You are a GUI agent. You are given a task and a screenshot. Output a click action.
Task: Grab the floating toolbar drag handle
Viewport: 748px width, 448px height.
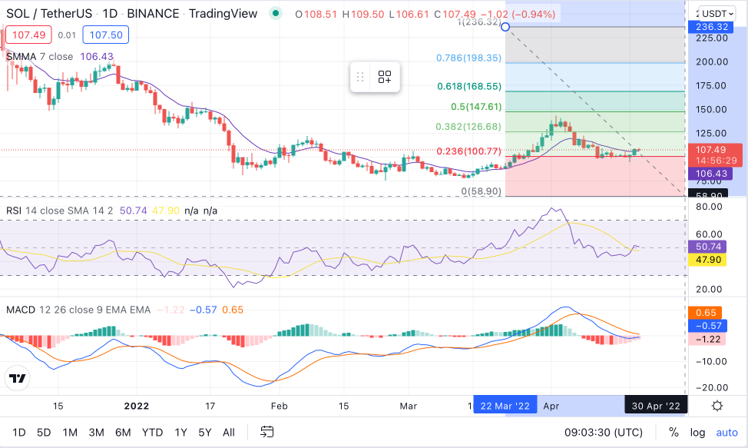(360, 77)
